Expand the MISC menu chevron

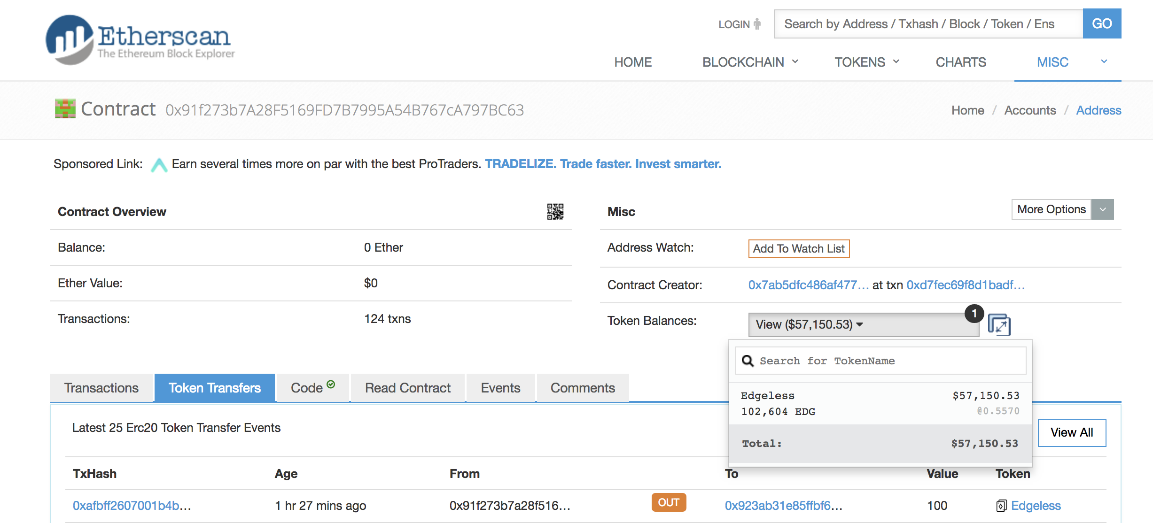(1104, 62)
